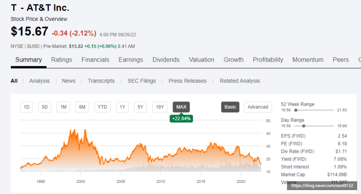Filter by News
Image resolution: width=361 pixels, height=194 pixels.
point(69,81)
